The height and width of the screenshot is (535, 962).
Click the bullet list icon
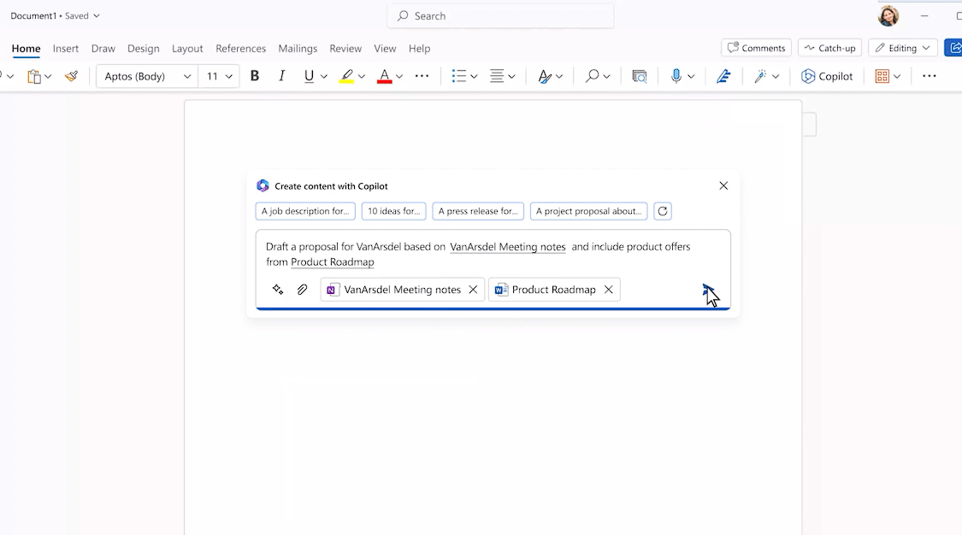point(459,76)
